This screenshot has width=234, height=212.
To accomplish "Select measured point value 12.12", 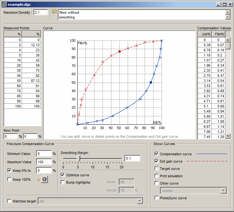I will point(31,45).
